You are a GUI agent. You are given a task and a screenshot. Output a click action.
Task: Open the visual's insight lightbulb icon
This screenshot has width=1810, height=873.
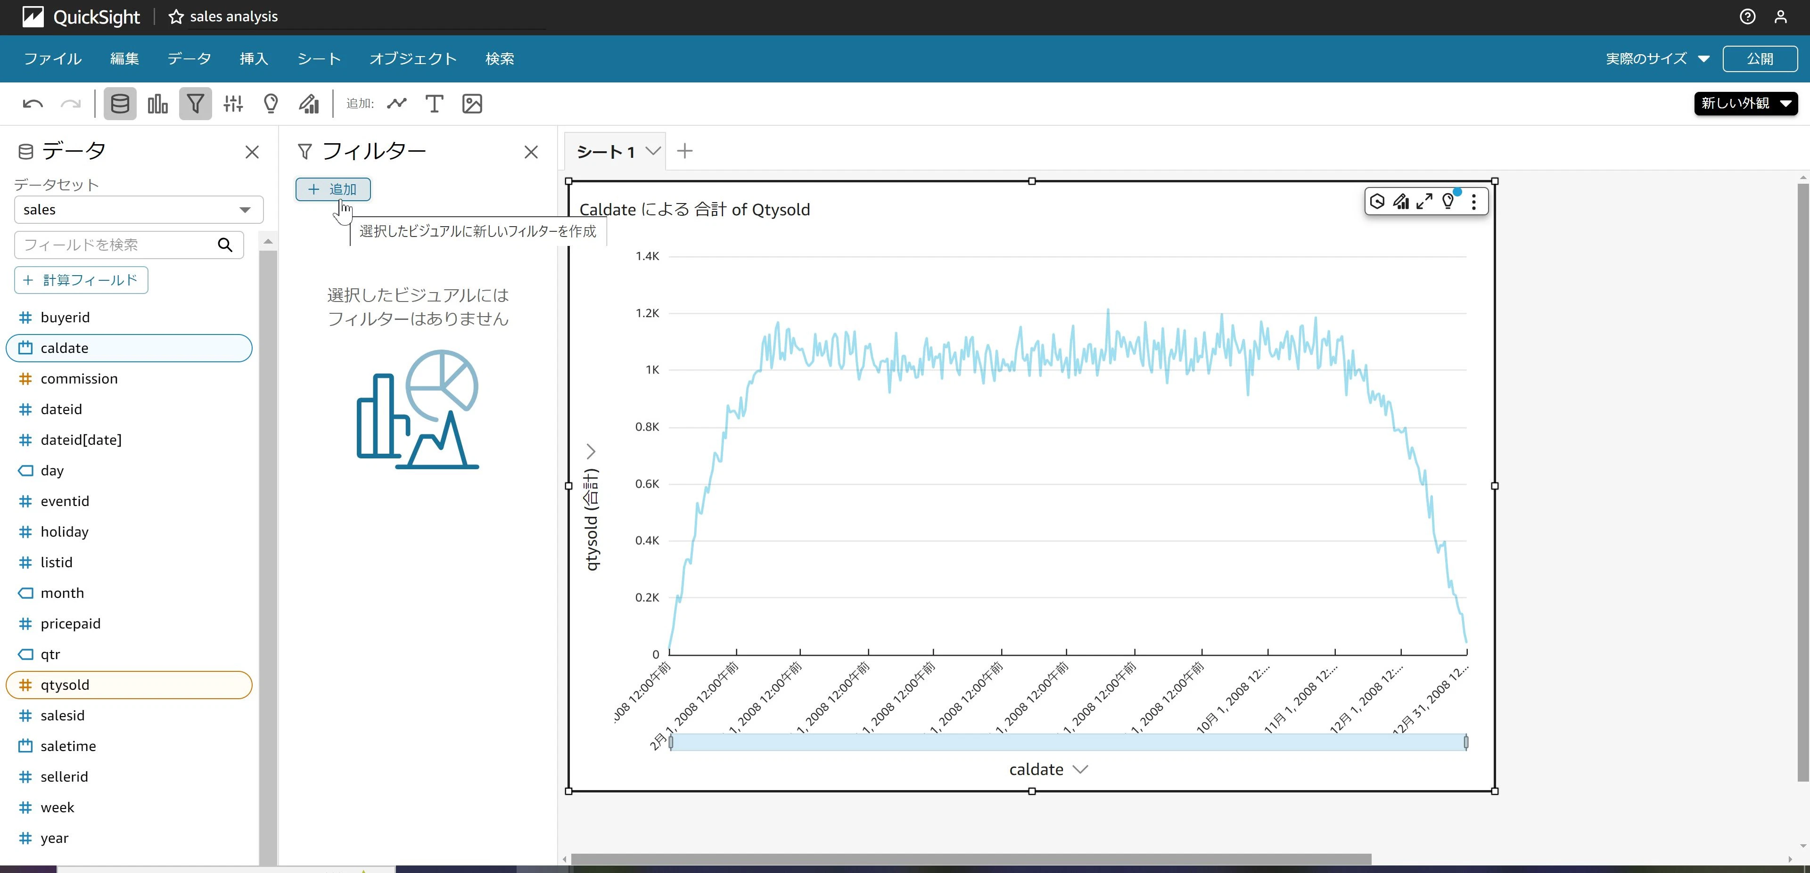1449,202
